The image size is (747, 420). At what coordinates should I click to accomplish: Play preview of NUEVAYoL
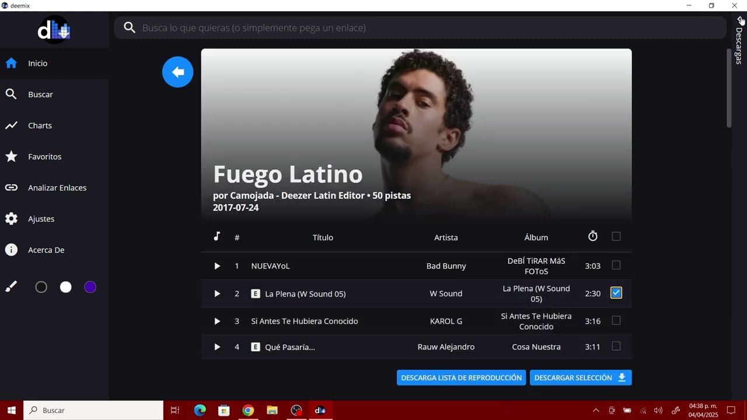tap(217, 266)
